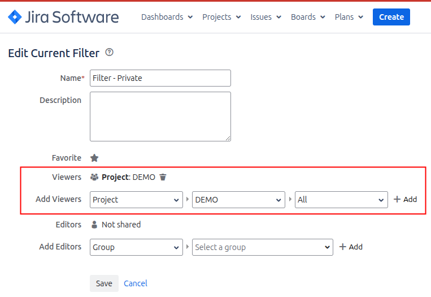
Task: Click Add next to Add Viewers
Action: pos(405,199)
